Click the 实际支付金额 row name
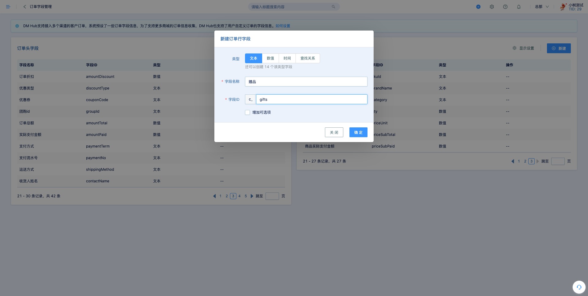The width and height of the screenshot is (588, 296). tap(30, 135)
